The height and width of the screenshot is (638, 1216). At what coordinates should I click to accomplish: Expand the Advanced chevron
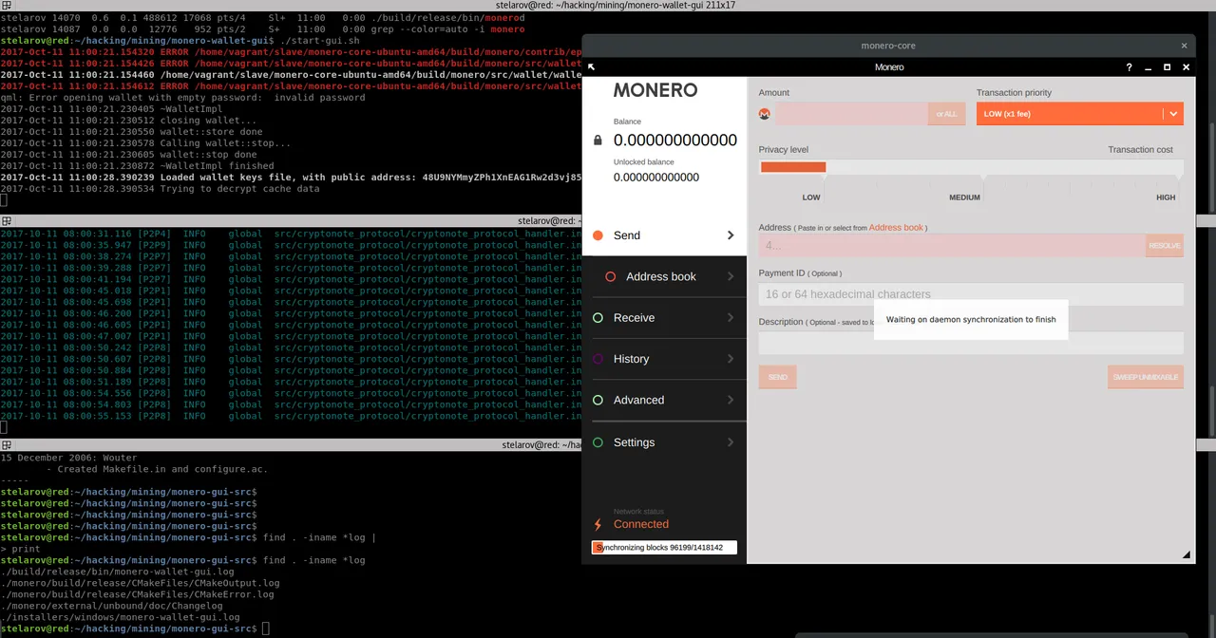pos(731,401)
